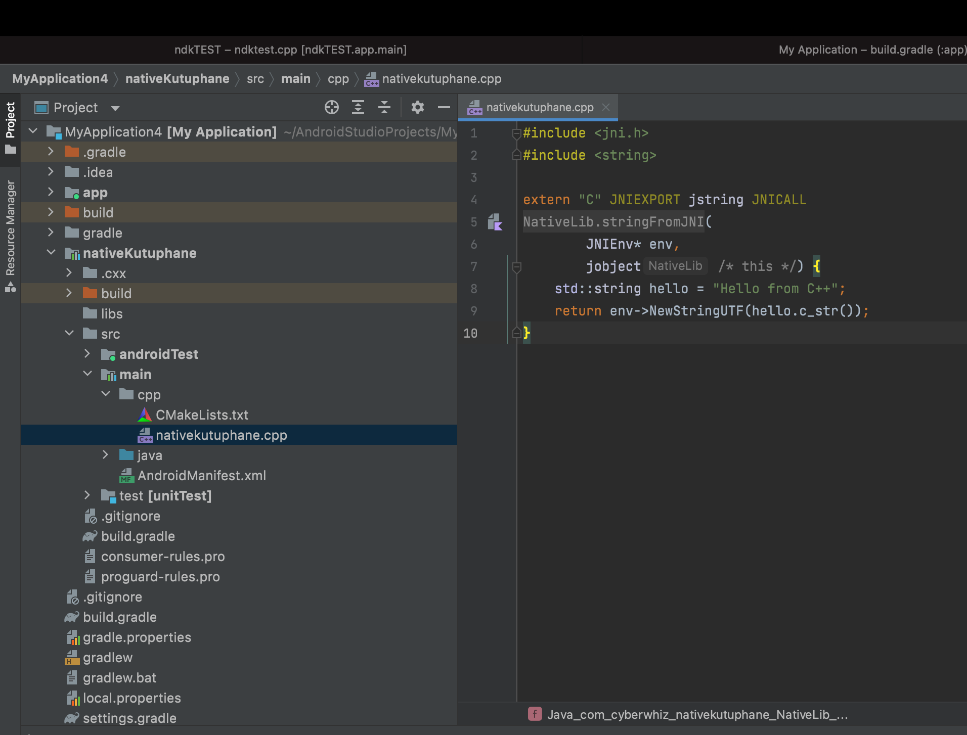Image resolution: width=967 pixels, height=735 pixels.
Task: Open Project panel gear settings
Action: (417, 107)
